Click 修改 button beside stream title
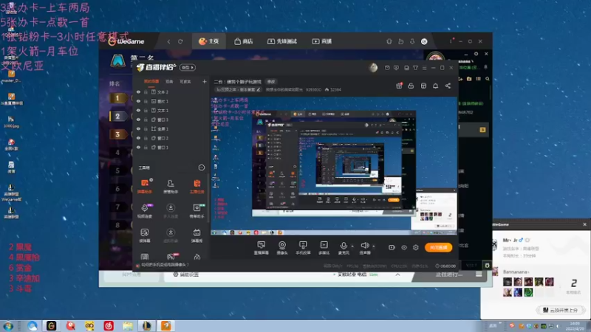 point(271,82)
